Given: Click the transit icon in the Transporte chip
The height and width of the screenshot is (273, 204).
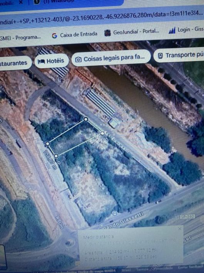Looking at the screenshot, I should (x=160, y=56).
